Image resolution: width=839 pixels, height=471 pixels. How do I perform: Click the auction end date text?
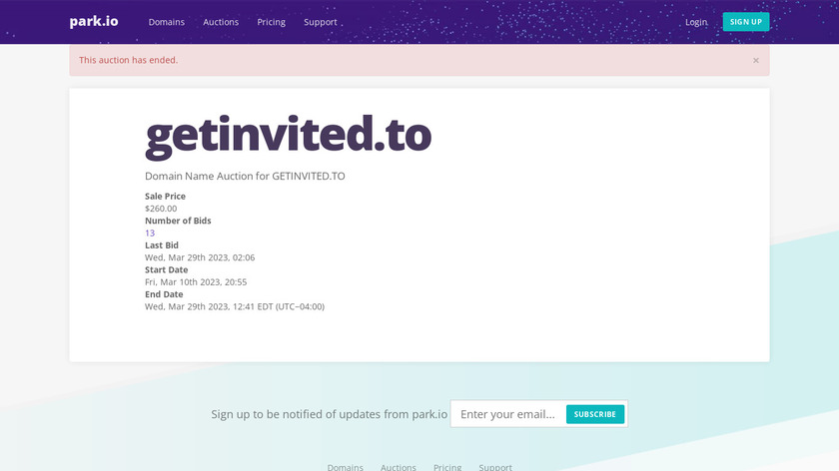point(235,306)
